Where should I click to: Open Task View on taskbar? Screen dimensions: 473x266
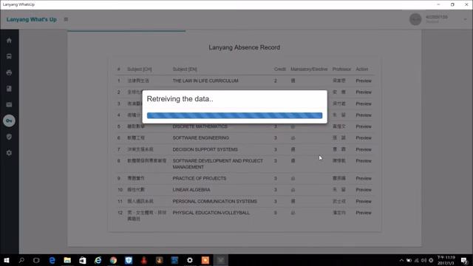pos(36,260)
